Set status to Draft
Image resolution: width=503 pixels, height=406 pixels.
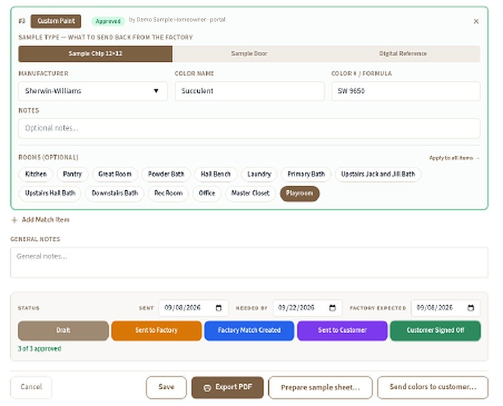[63, 330]
